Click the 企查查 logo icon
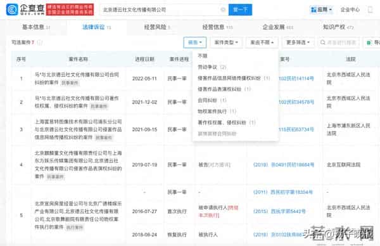Image resolution: width=380 pixels, height=246 pixels. (11, 10)
